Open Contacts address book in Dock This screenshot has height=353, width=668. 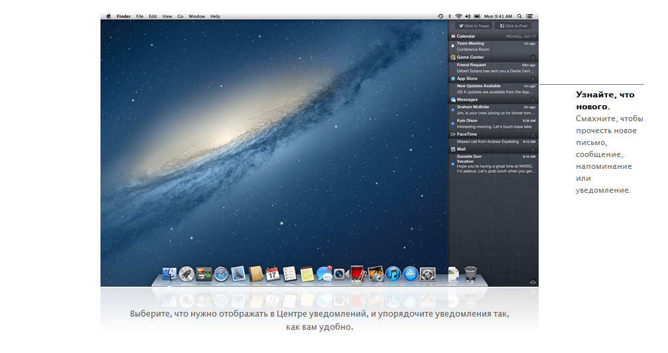coord(255,274)
